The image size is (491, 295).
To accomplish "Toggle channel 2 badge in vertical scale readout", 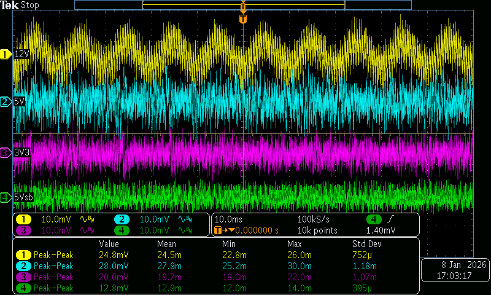I will pyautogui.click(x=122, y=219).
